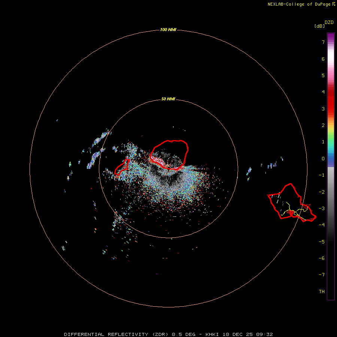
Task: Click the "-1" tick label on the color scale
Action: pyautogui.click(x=322, y=175)
